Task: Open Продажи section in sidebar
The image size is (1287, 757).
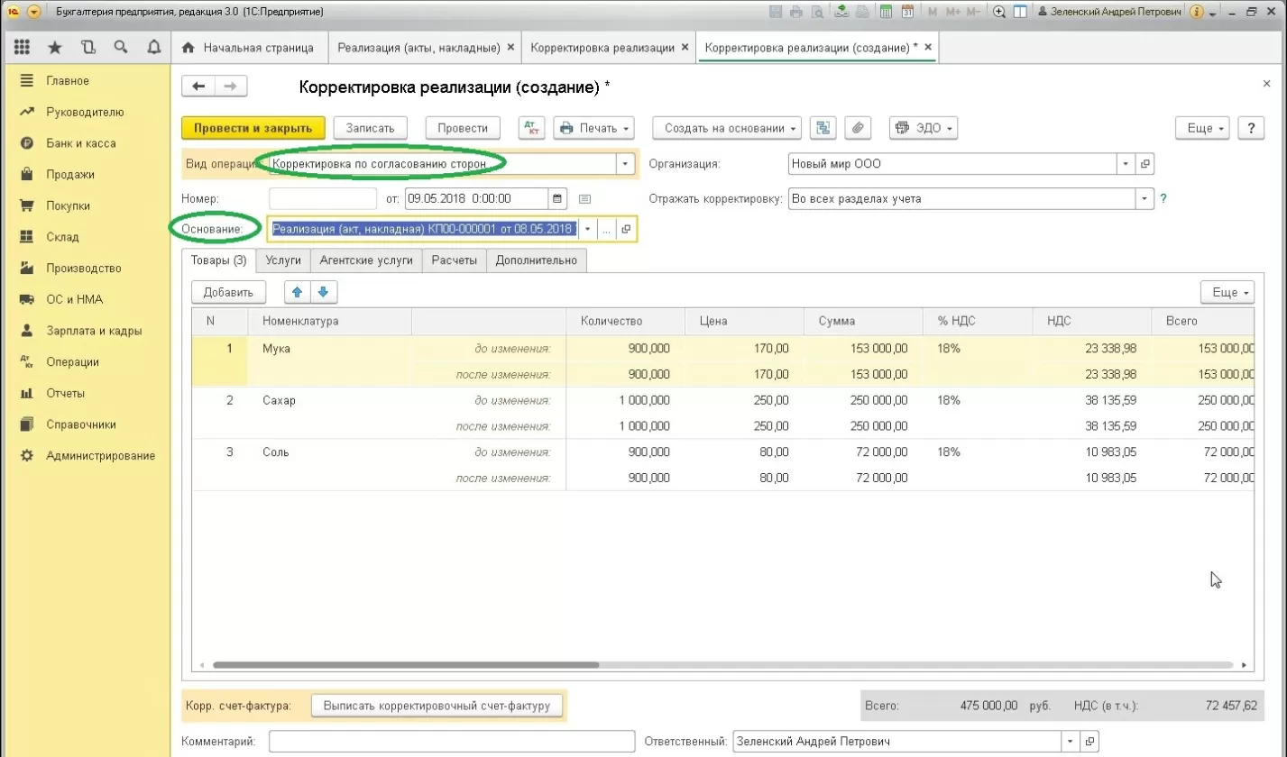Action: (70, 175)
